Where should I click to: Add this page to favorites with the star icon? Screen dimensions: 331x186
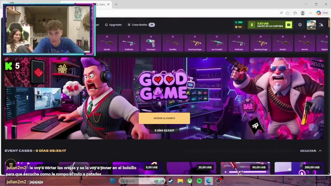point(287,13)
